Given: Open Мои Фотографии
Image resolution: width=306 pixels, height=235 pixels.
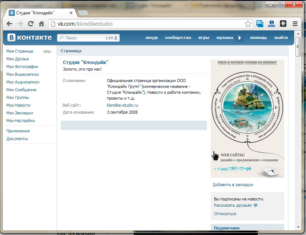Looking at the screenshot, I should (x=22, y=67).
